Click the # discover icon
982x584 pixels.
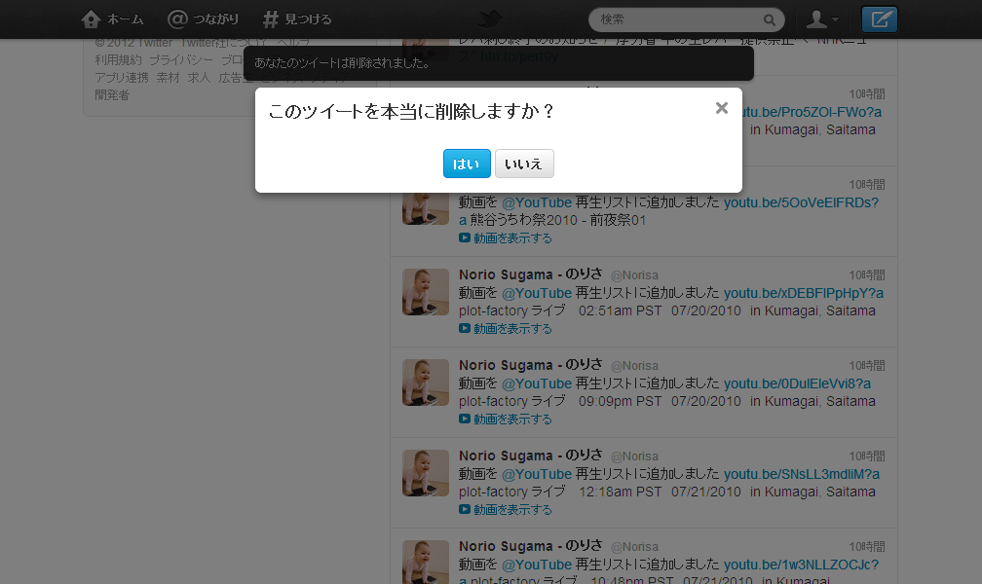click(x=270, y=19)
